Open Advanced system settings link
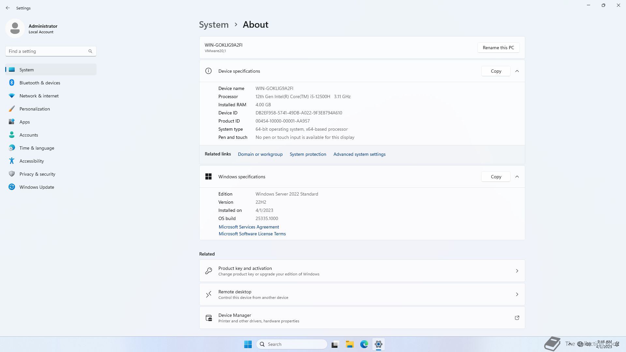This screenshot has width=626, height=352. coord(359,154)
